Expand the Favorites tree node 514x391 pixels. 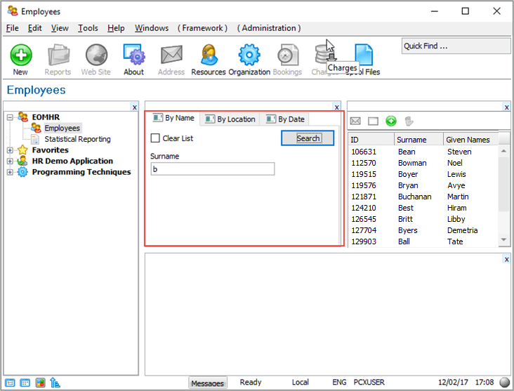click(x=10, y=150)
